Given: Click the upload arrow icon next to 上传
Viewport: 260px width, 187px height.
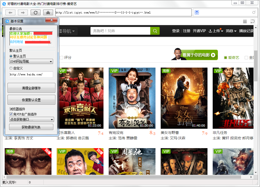Looking at the screenshot, I should click(x=210, y=31).
